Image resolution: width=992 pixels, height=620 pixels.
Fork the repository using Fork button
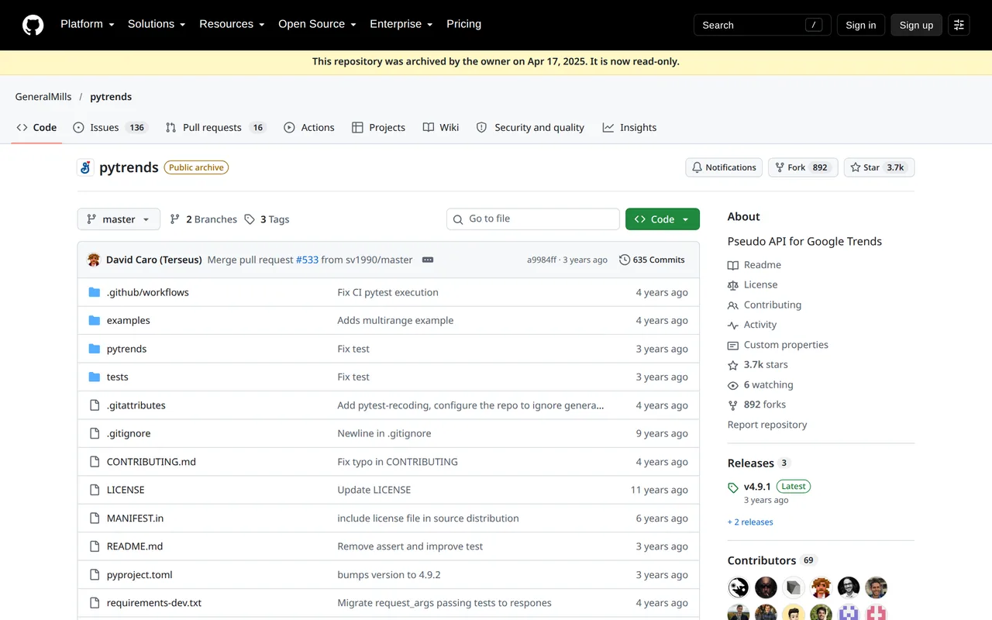coord(803,167)
